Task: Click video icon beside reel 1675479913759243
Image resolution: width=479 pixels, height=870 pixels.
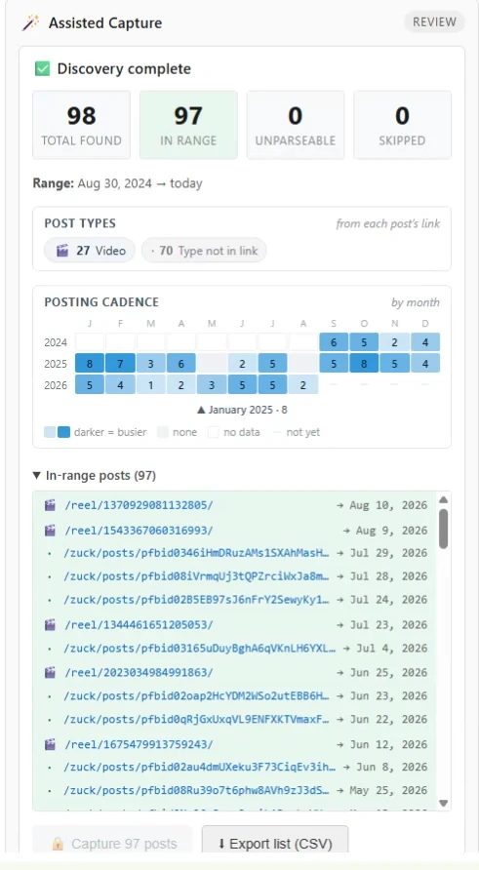Action: [x=50, y=744]
